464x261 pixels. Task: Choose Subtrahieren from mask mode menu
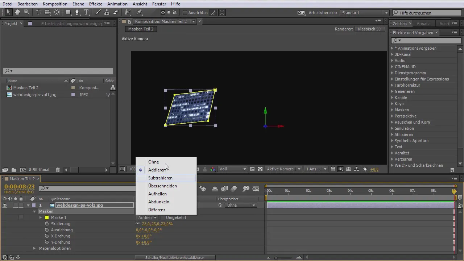point(166,178)
